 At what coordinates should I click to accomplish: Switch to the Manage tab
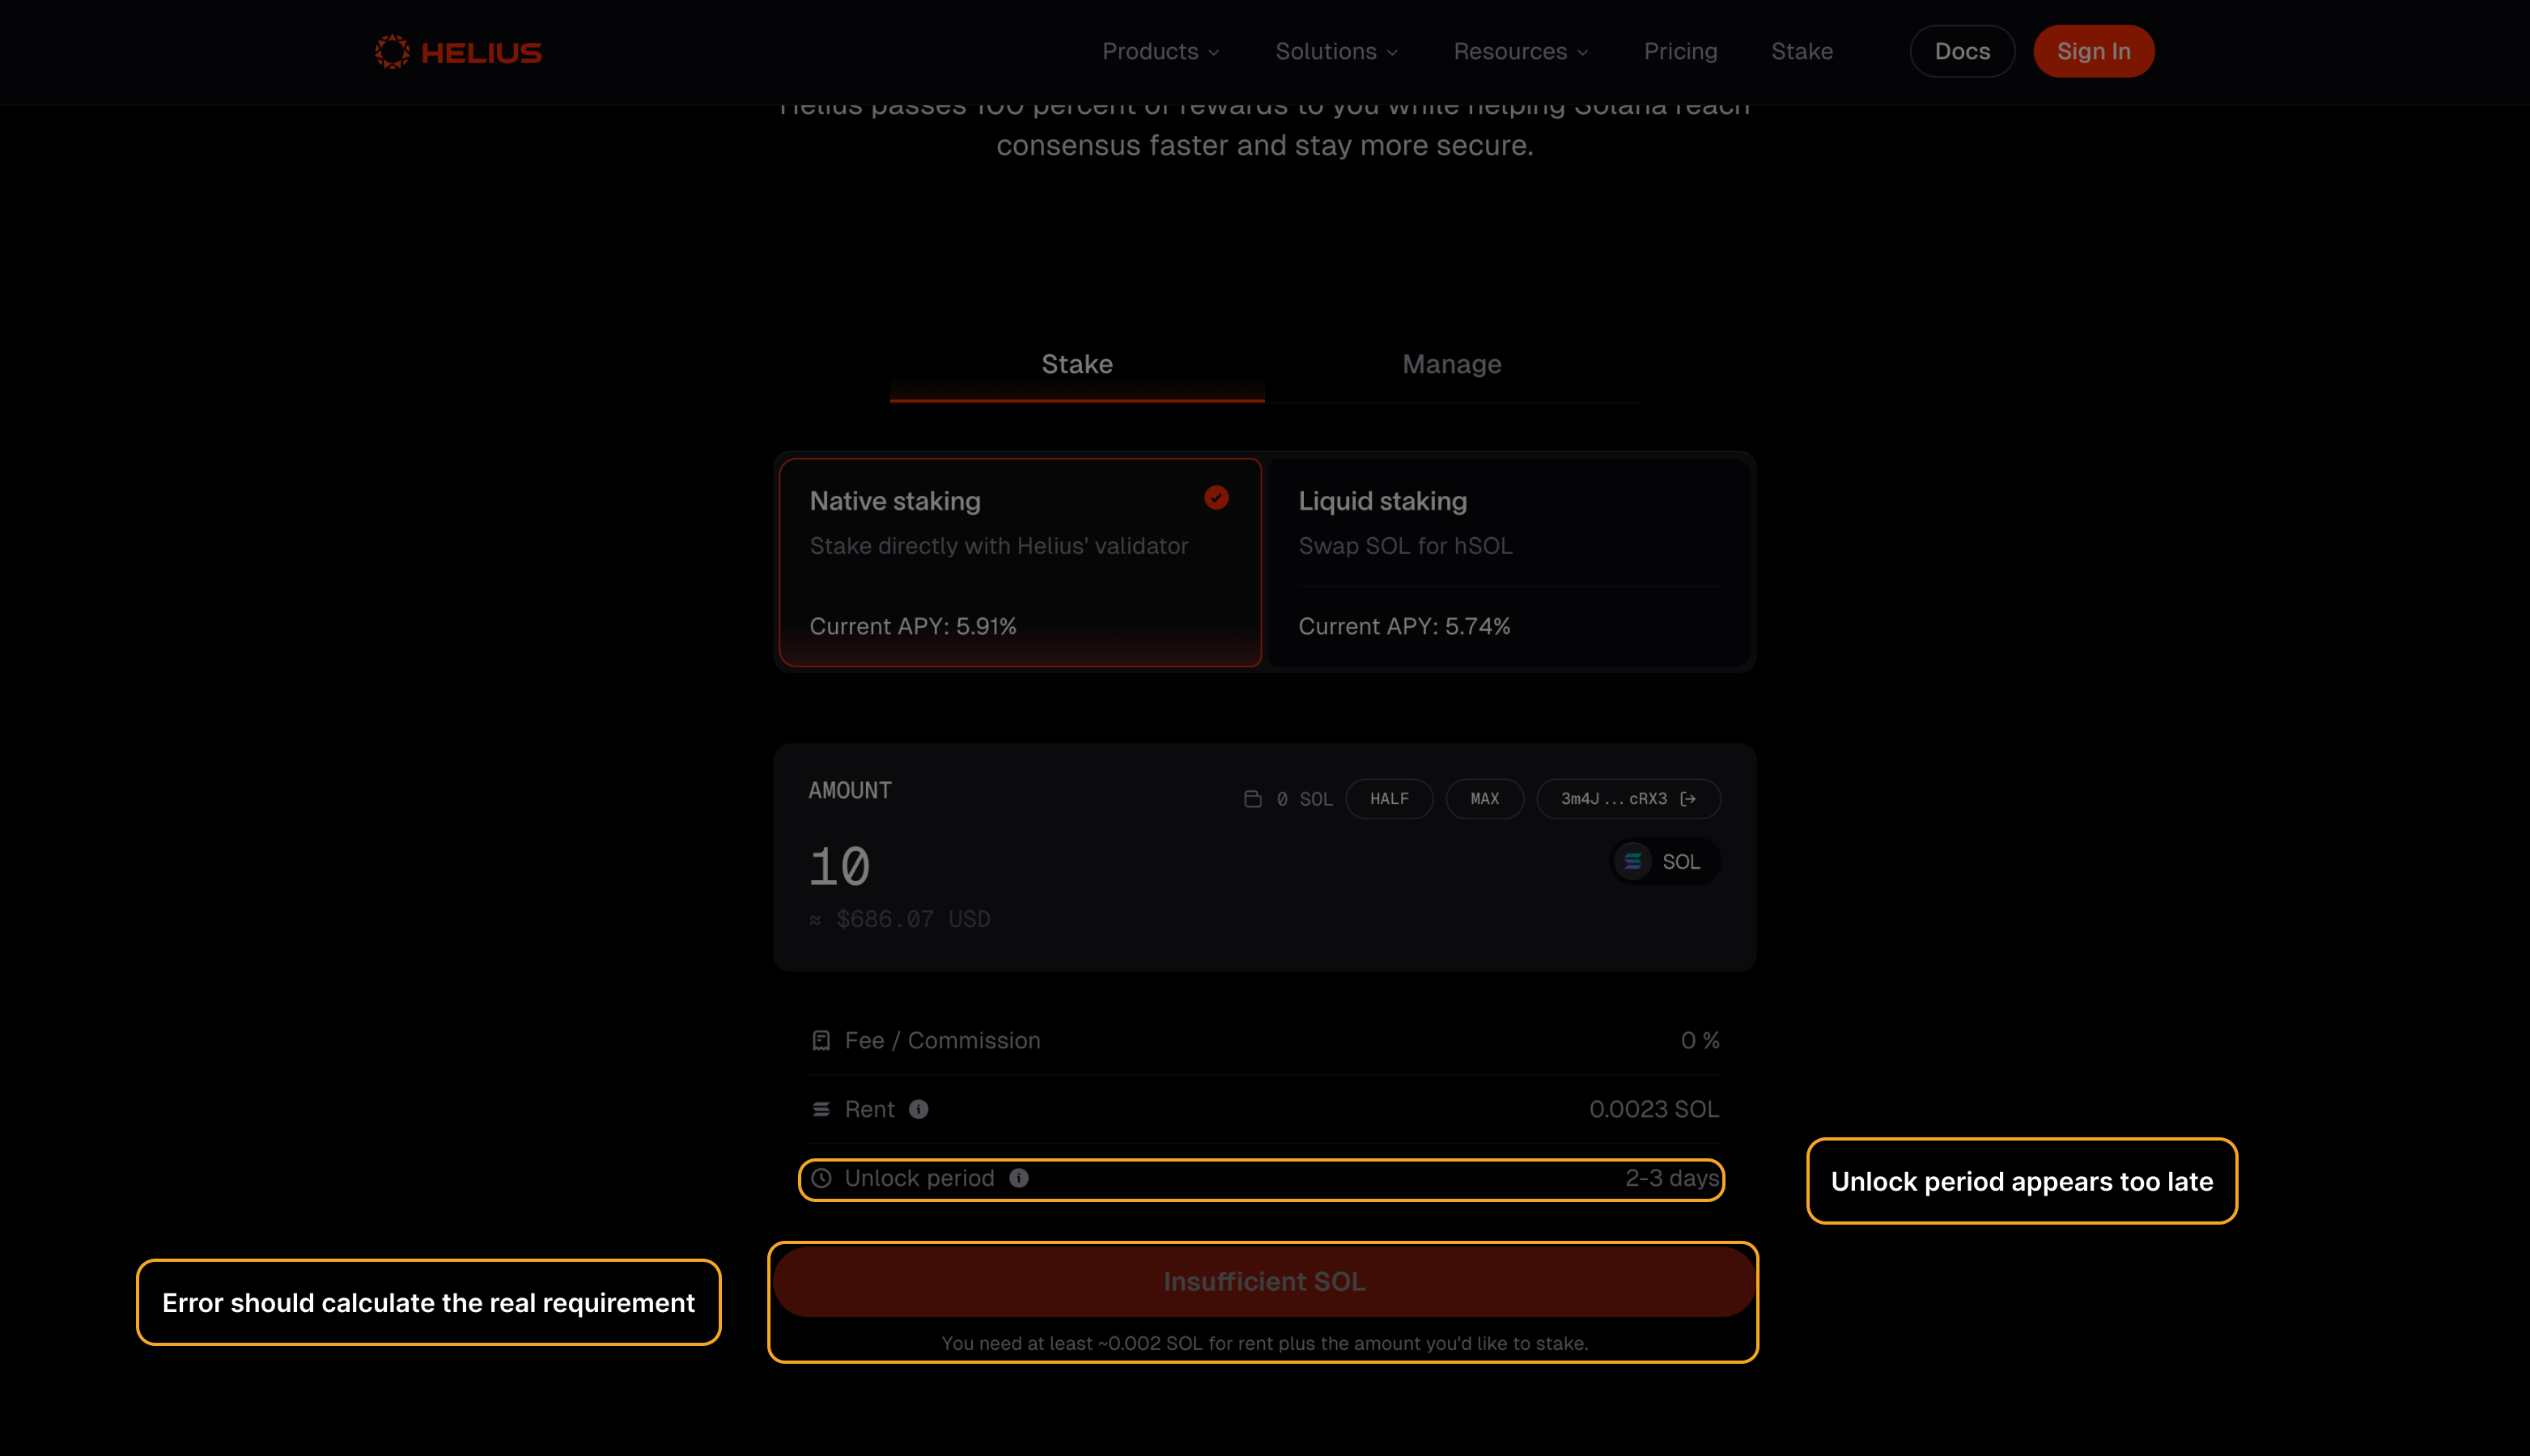[1452, 365]
